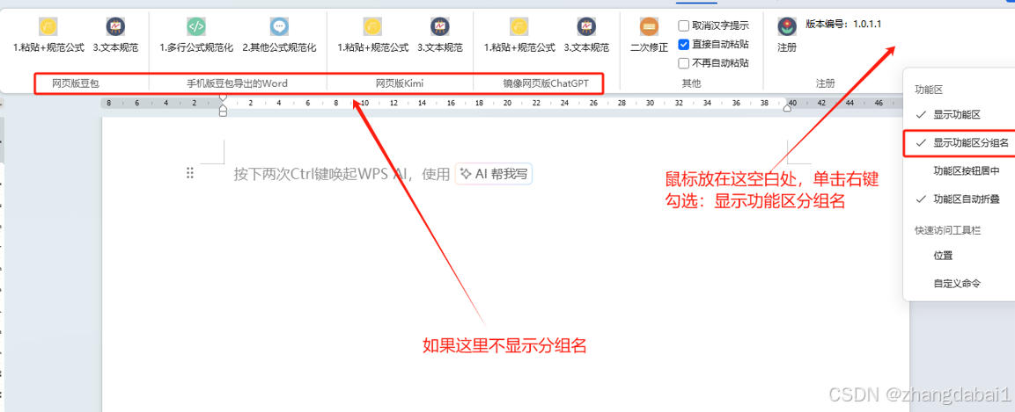1015x412 pixels.
Task: Run 1.多行公式规范化 for 手机版豆包 Word
Action: tap(196, 35)
